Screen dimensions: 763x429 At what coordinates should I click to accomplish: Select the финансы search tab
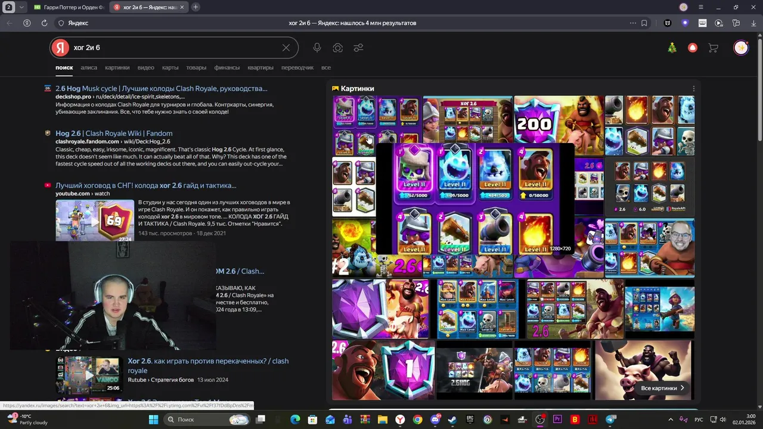(x=227, y=68)
